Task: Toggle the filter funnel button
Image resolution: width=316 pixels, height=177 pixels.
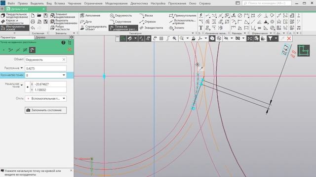Action: [270, 38]
